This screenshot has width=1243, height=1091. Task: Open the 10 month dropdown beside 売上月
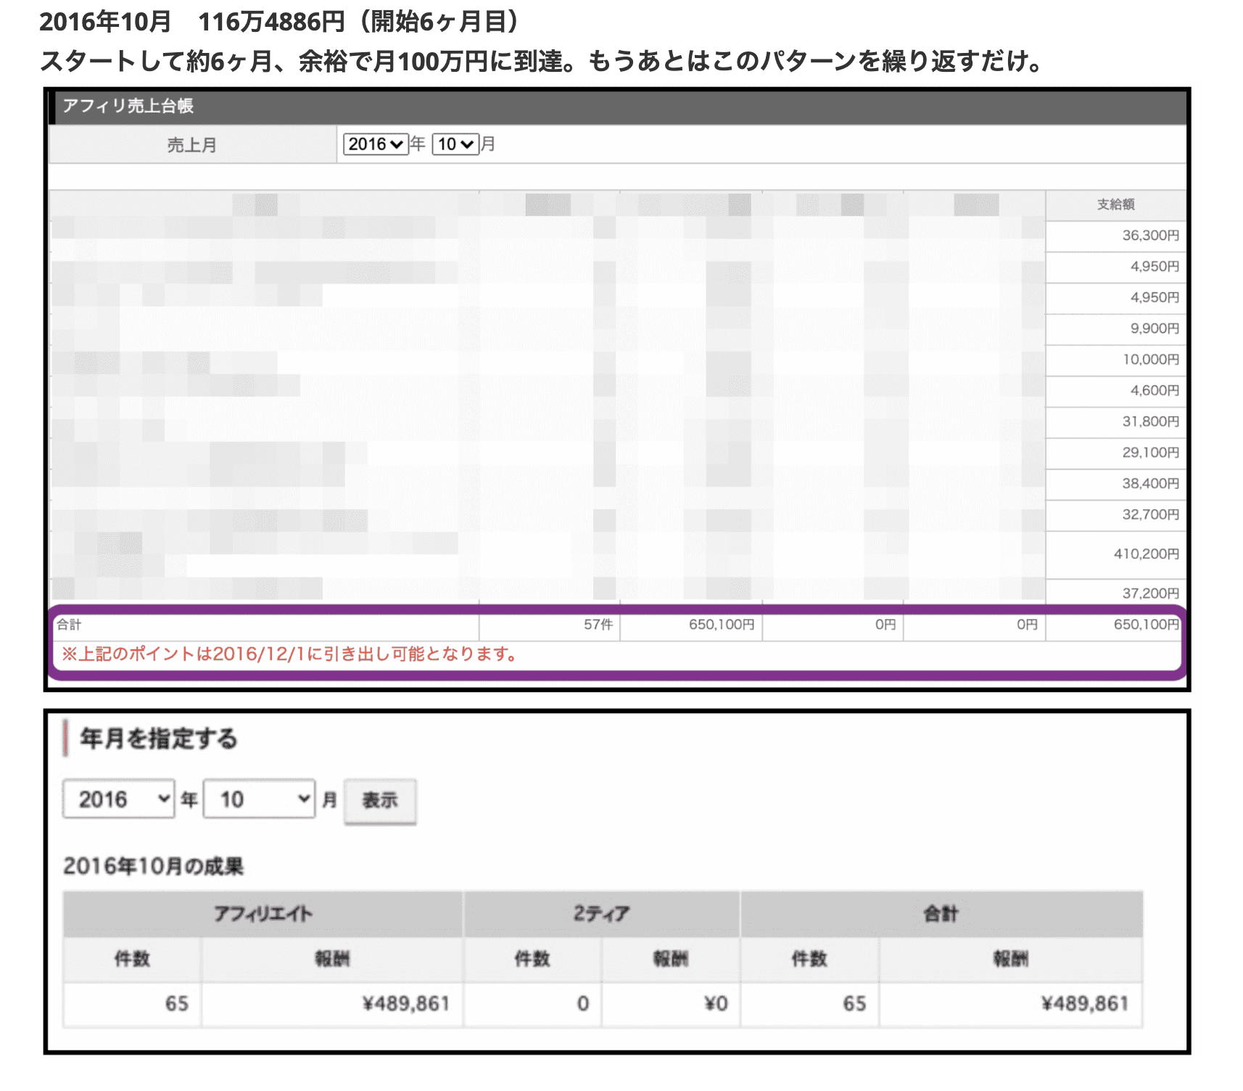455,144
